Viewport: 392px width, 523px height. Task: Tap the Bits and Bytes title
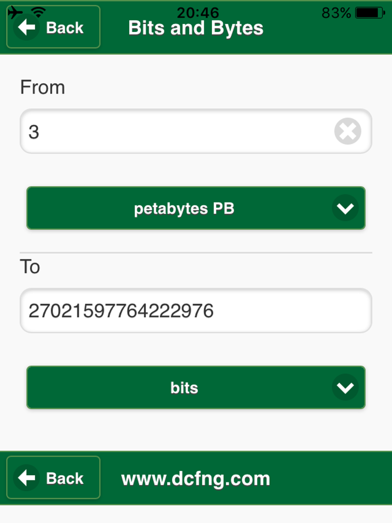[x=196, y=28]
